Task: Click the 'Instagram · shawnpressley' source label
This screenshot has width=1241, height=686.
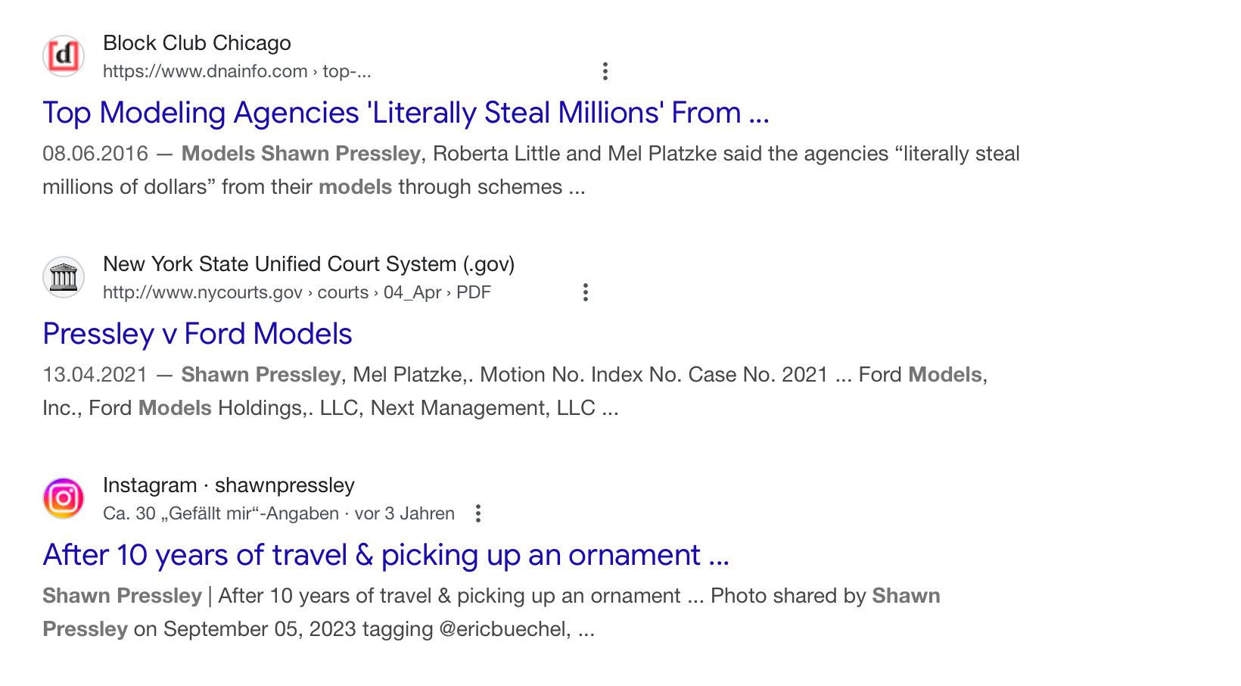Action: (x=229, y=485)
